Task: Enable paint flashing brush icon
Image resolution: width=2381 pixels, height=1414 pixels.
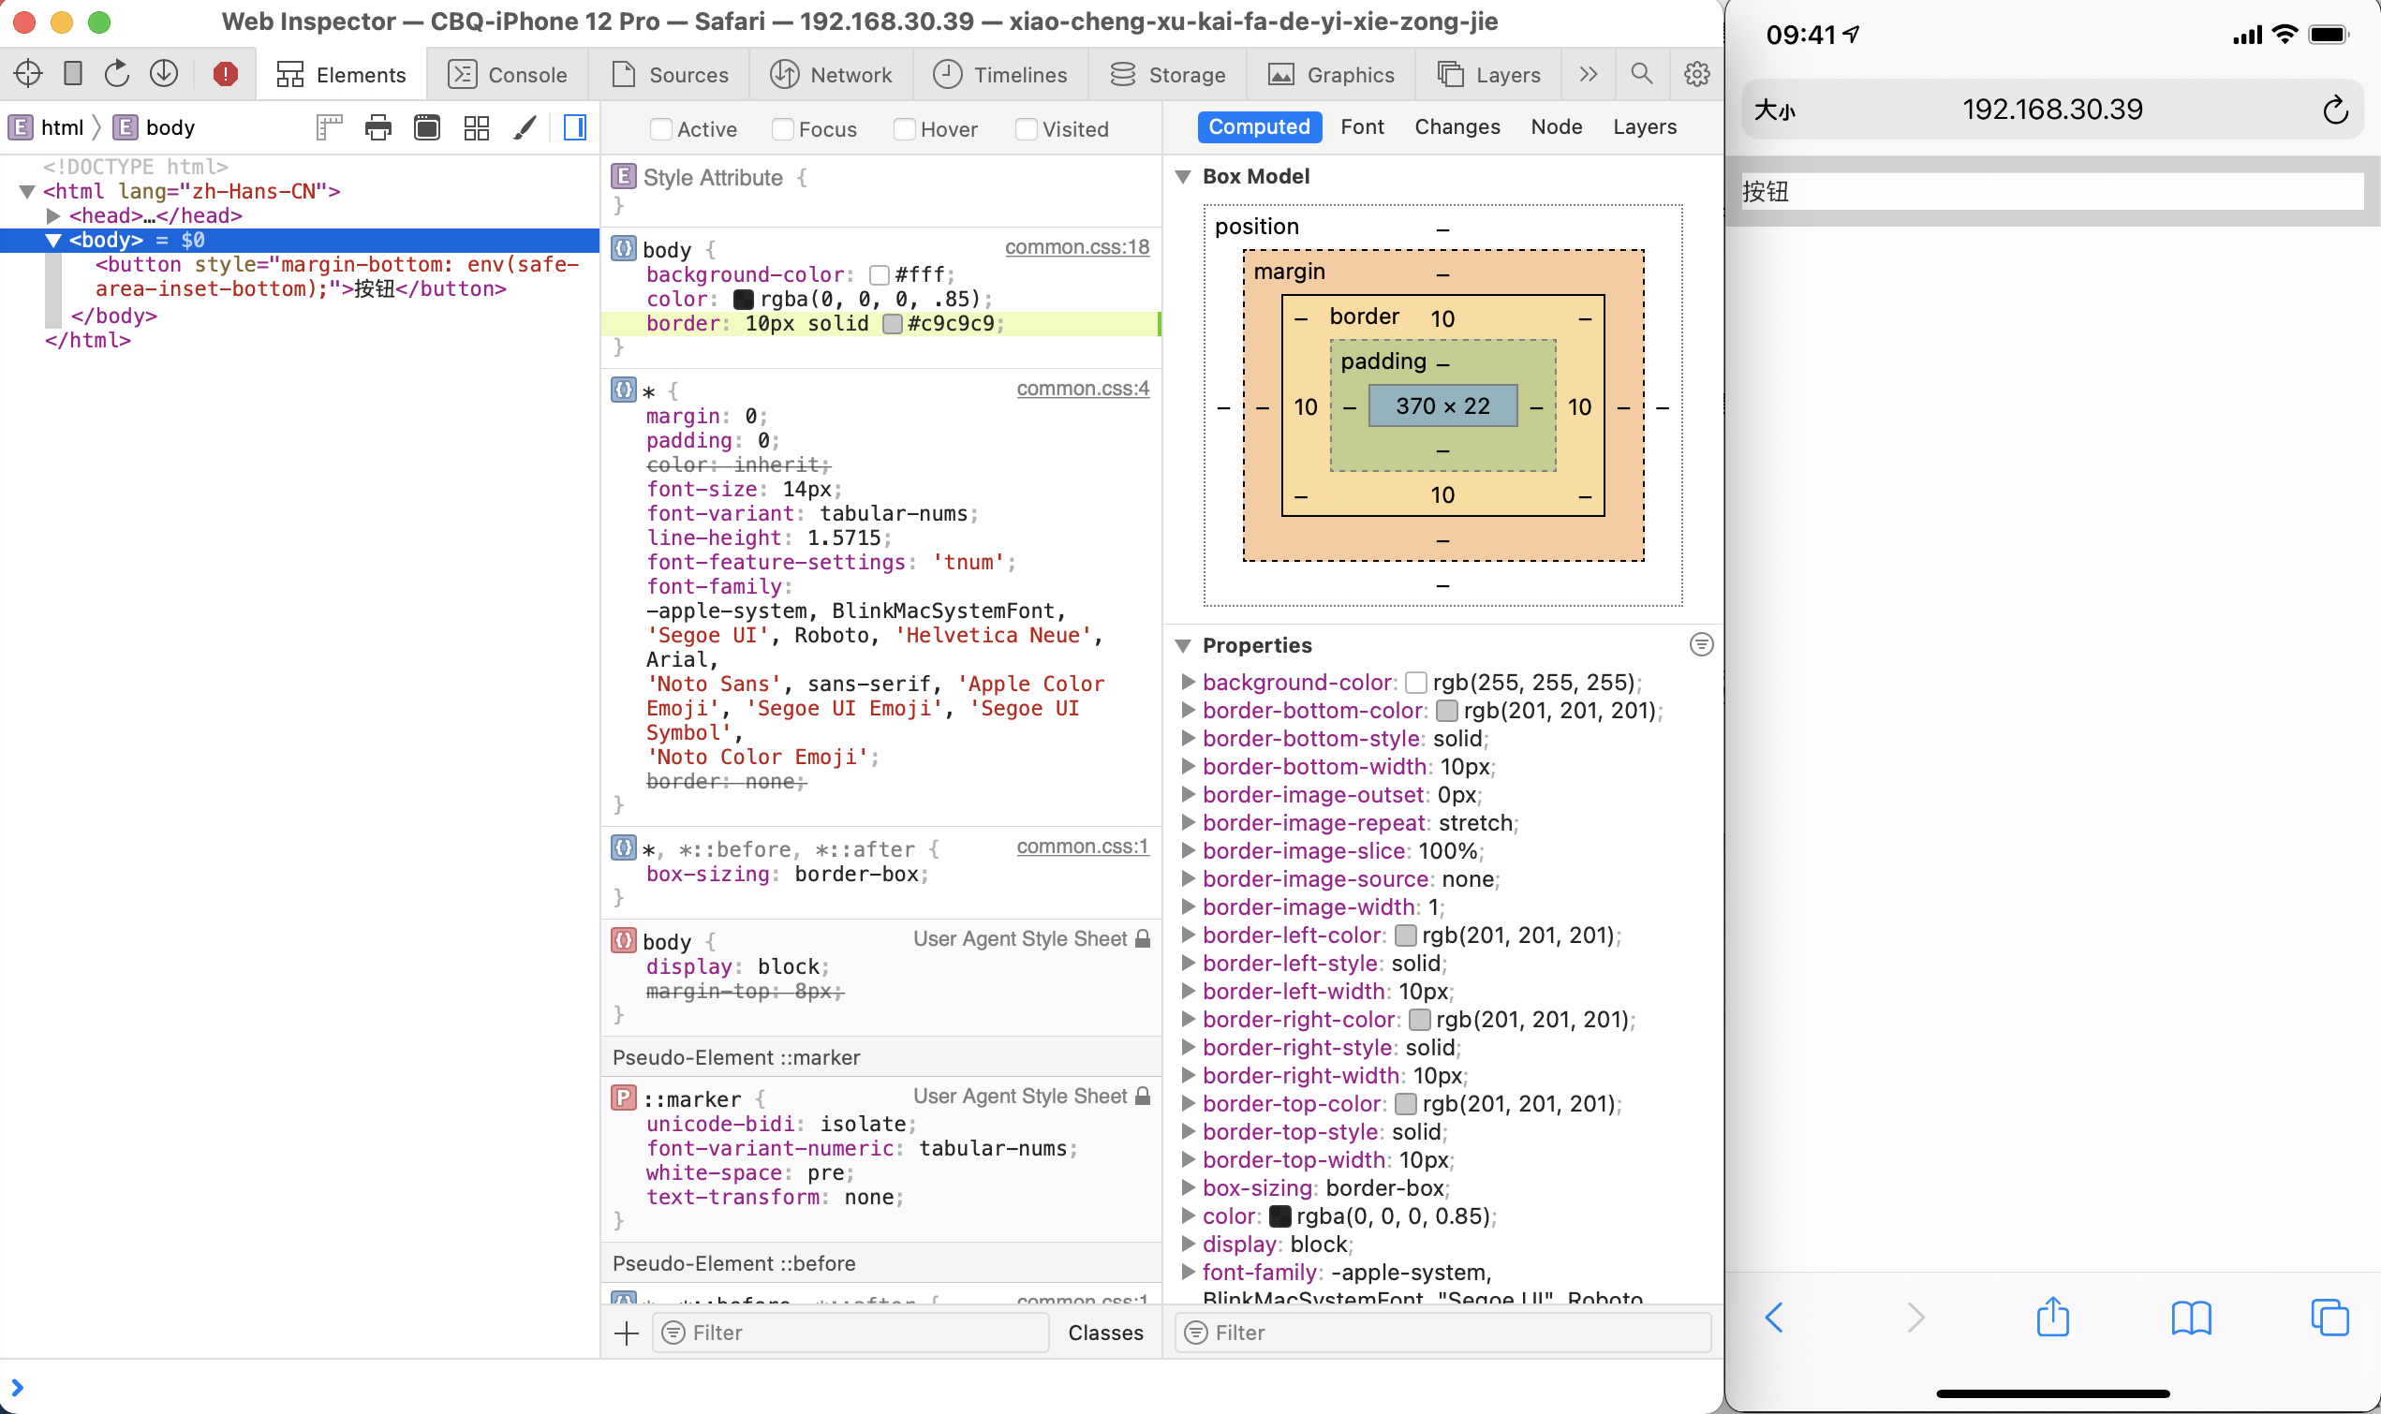Action: coord(525,127)
